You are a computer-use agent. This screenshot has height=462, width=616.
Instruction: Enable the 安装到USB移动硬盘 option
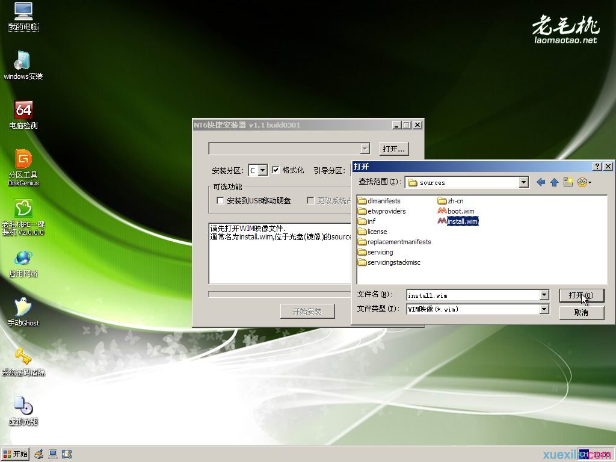(x=220, y=200)
